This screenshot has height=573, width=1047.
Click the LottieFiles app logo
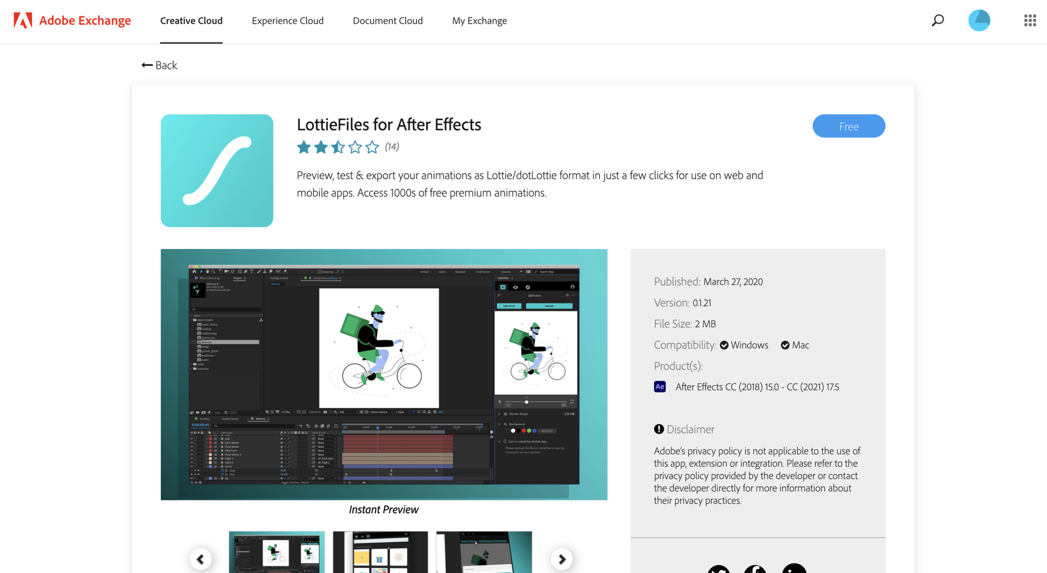point(217,170)
